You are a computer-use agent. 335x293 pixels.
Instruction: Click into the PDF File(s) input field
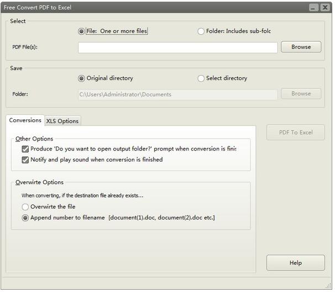[178, 48]
